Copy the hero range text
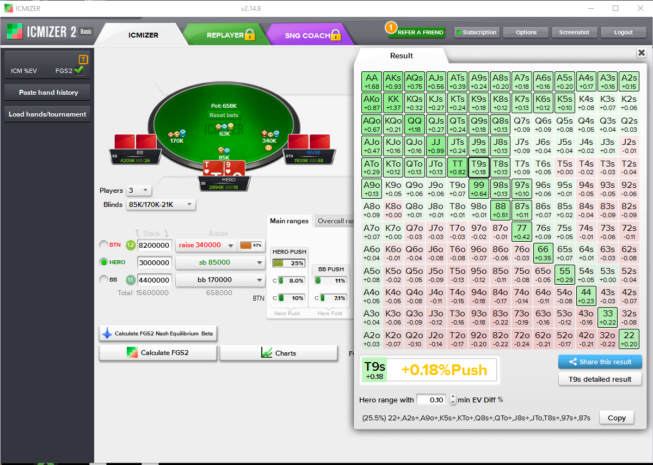The image size is (653, 465). click(x=617, y=418)
